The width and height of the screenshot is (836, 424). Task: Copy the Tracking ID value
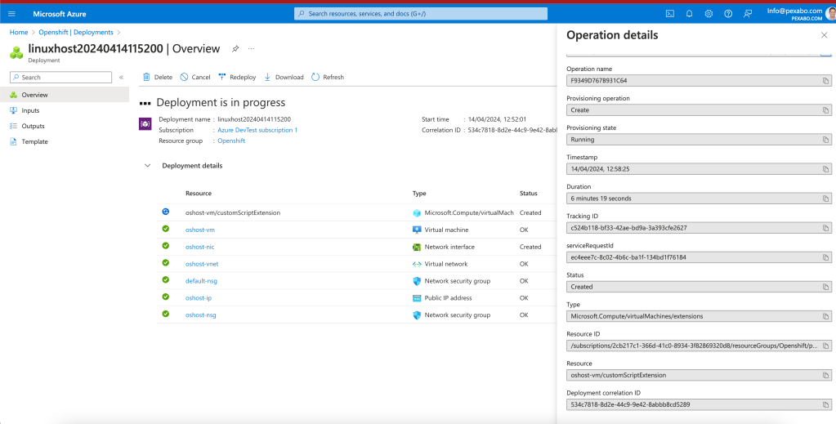(825, 228)
